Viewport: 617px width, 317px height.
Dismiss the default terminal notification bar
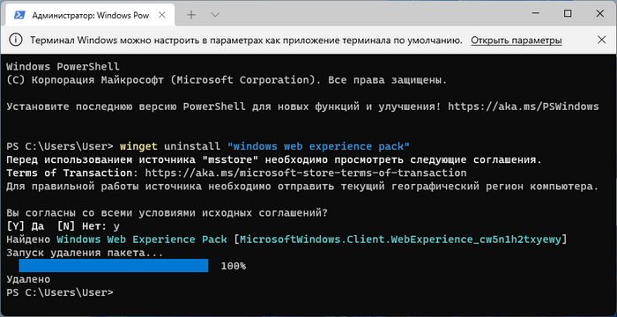point(601,40)
